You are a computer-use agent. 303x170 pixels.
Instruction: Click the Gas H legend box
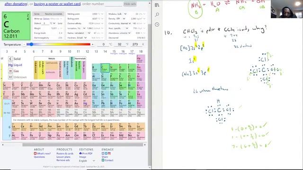coord(10,71)
